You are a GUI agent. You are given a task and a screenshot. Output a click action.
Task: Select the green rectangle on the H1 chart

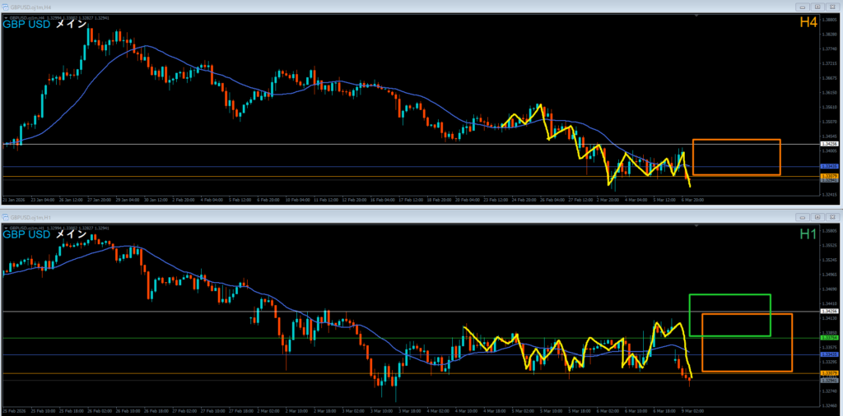pyautogui.click(x=729, y=295)
